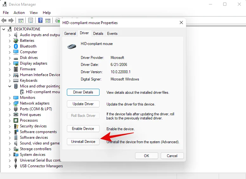
Task: Click the Display adapters icon
Action: click(16, 63)
